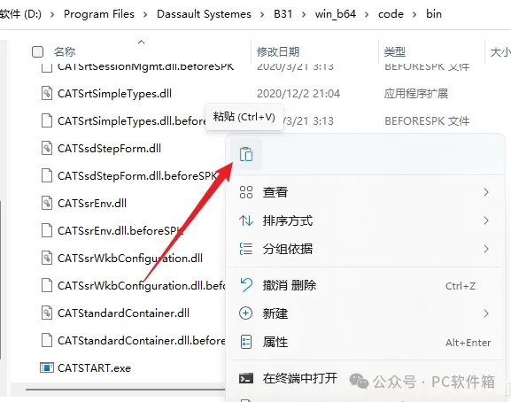Click the CATSTART.exe application icon
Screen dimensions: 511x402
point(47,367)
